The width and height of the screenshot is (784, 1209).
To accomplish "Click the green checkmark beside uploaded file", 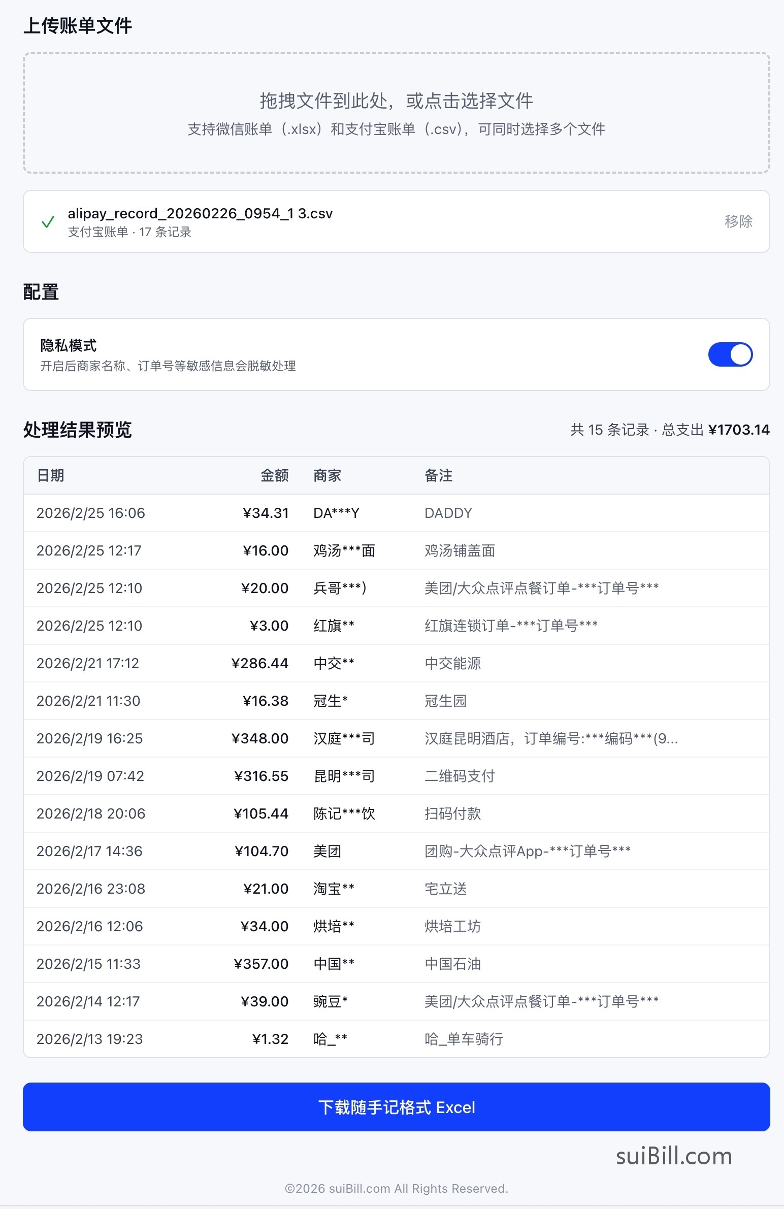I will click(48, 222).
